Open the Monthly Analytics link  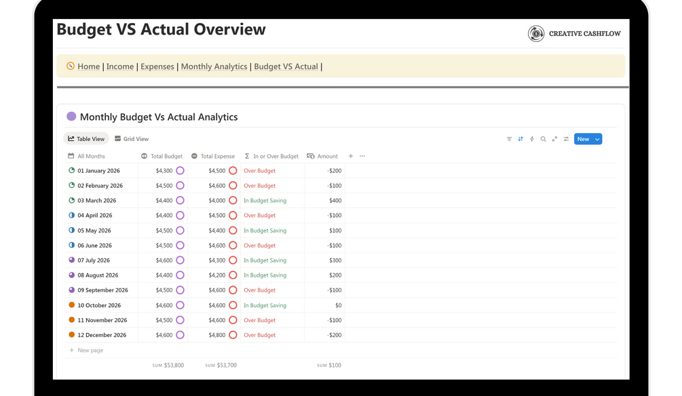pos(214,66)
